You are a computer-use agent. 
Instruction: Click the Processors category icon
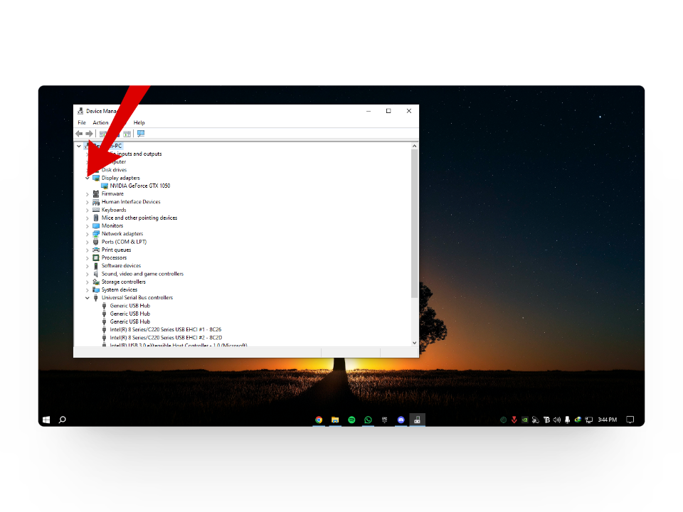[96, 257]
